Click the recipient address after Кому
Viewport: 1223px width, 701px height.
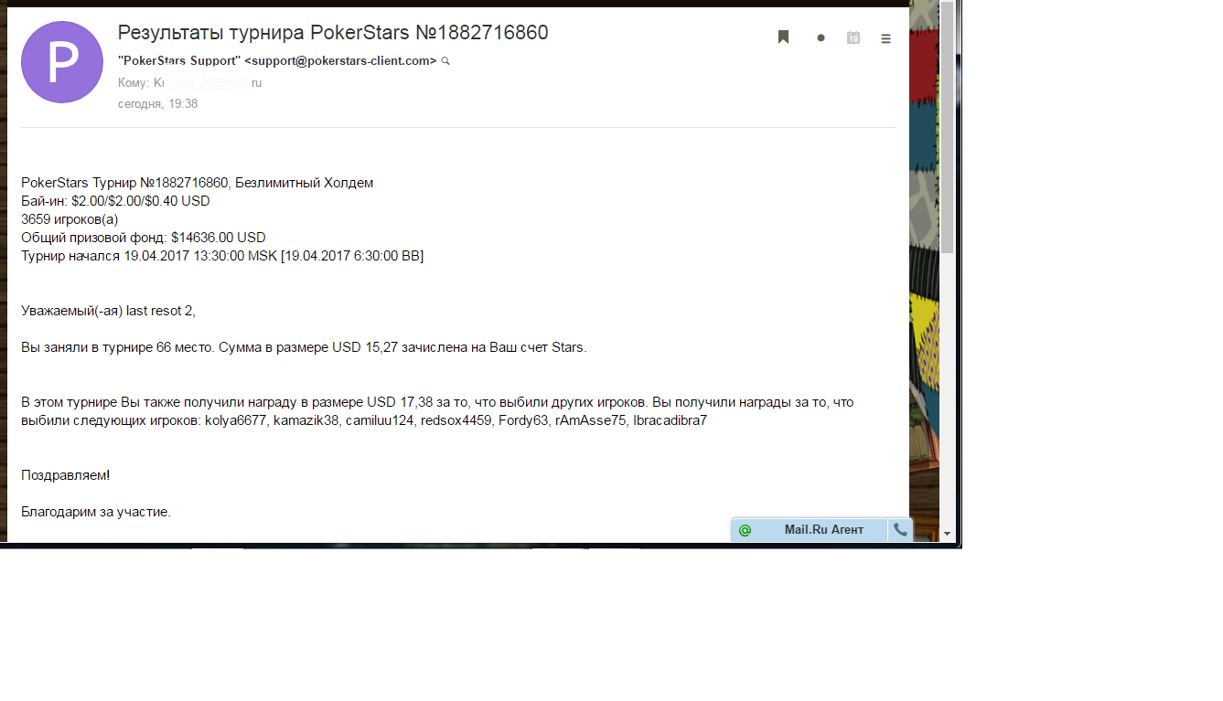click(x=208, y=82)
